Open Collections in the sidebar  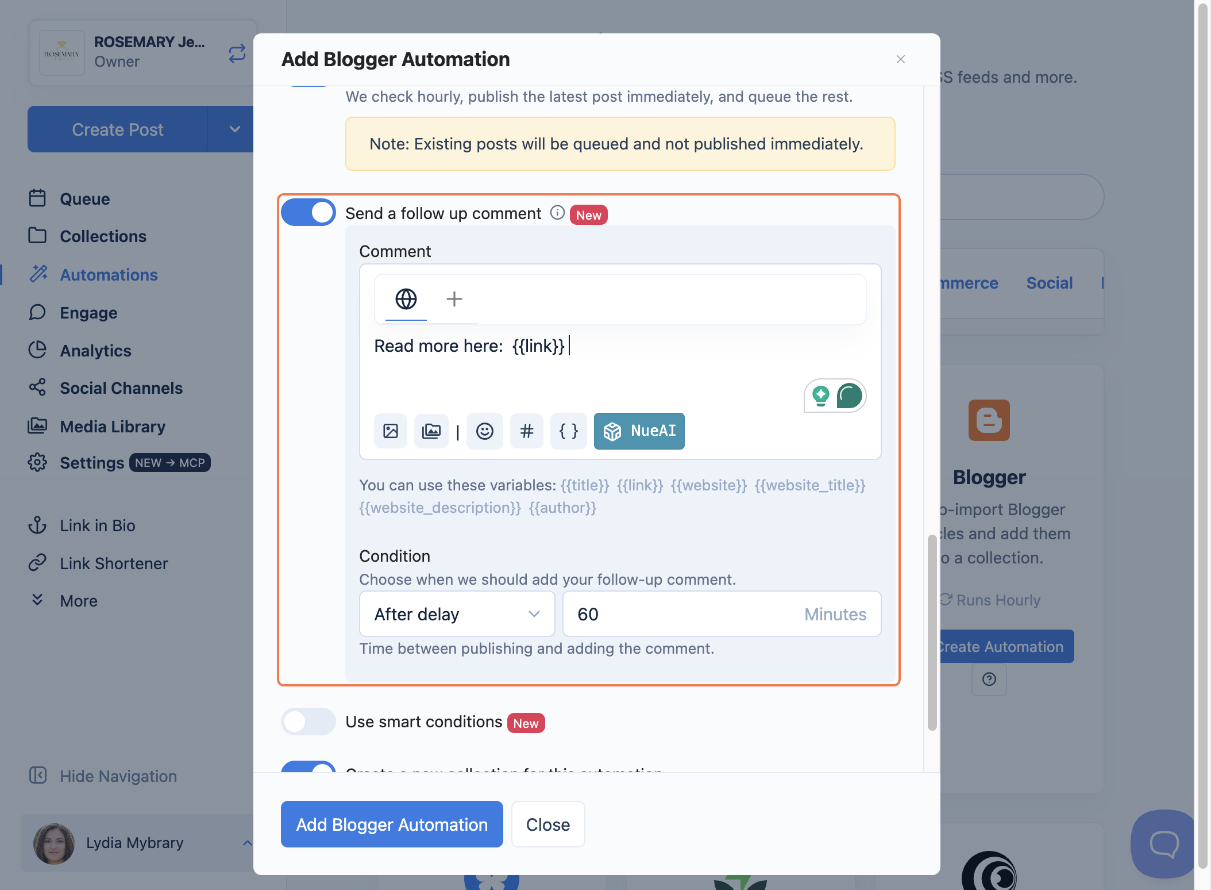point(103,236)
